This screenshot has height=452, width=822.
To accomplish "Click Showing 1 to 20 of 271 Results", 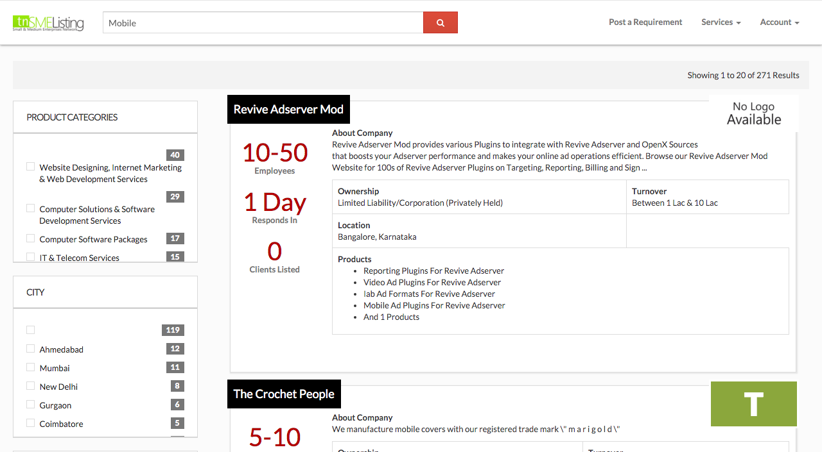I will click(x=743, y=75).
